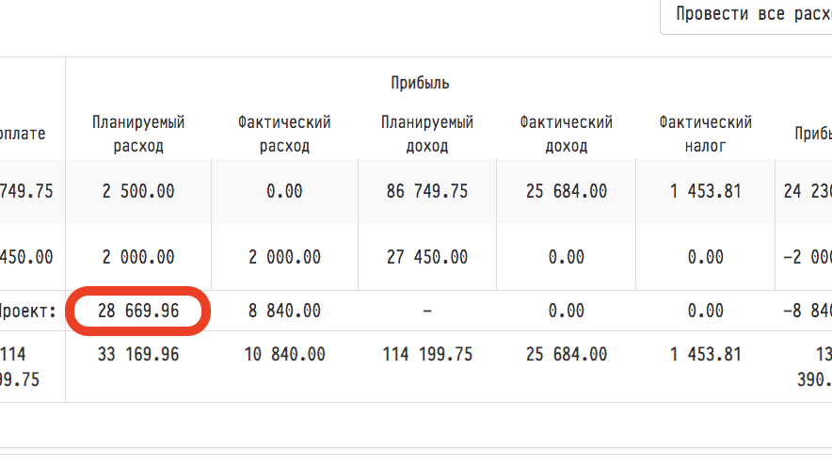This screenshot has height=465, width=832.
Task: Click the 'Планируемый доход' column header
Action: pyautogui.click(x=427, y=134)
